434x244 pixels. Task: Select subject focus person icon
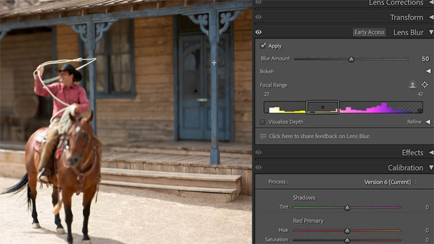pyautogui.click(x=413, y=84)
